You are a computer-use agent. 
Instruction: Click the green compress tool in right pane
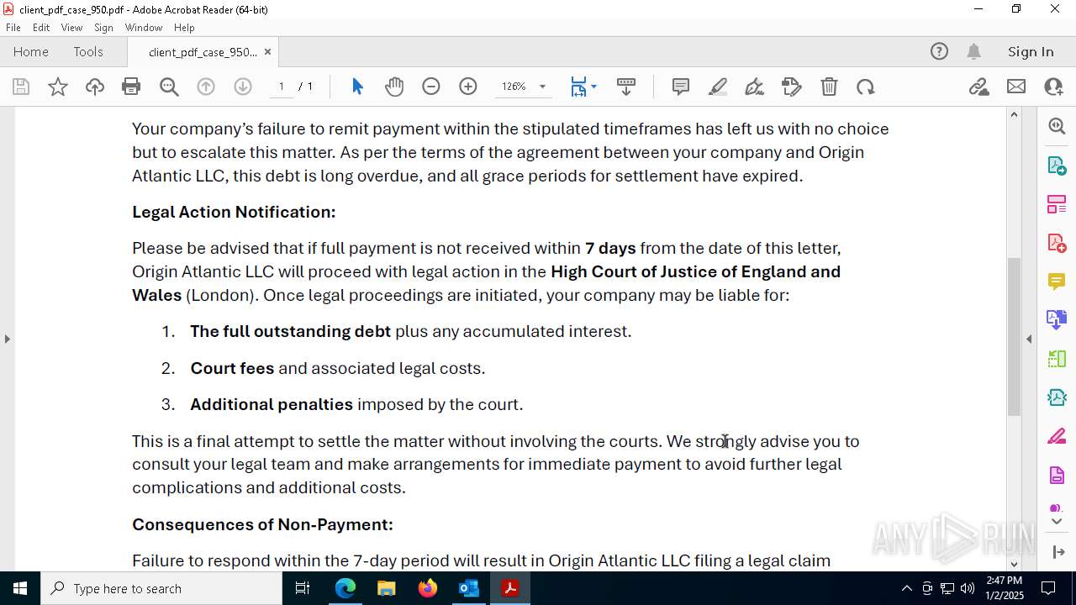tap(1057, 359)
